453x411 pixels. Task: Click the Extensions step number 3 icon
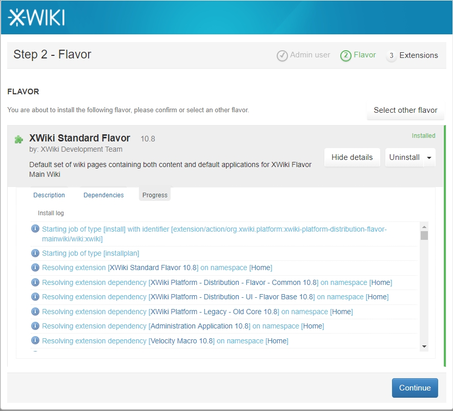[x=392, y=55]
